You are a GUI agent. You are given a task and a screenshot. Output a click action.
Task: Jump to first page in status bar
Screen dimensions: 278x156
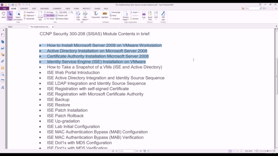tap(113, 151)
